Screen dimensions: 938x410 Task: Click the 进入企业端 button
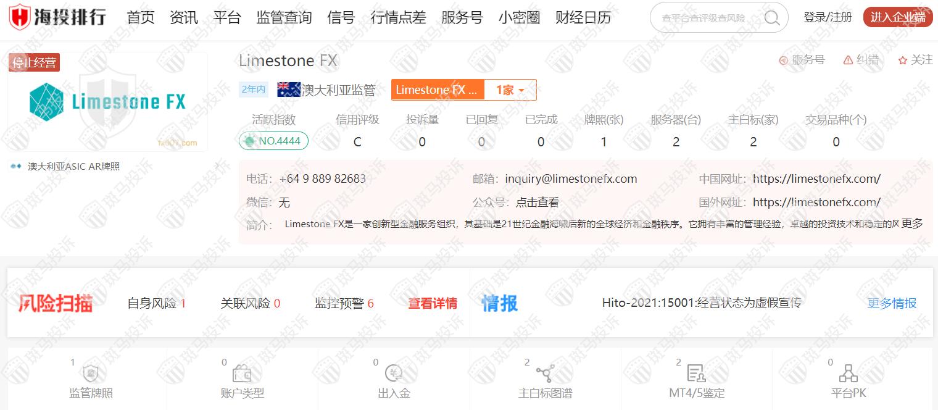coord(897,17)
